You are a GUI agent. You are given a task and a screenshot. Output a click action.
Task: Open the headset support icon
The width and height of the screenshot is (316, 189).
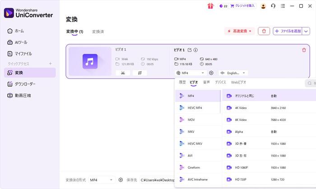pyautogui.click(x=273, y=6)
